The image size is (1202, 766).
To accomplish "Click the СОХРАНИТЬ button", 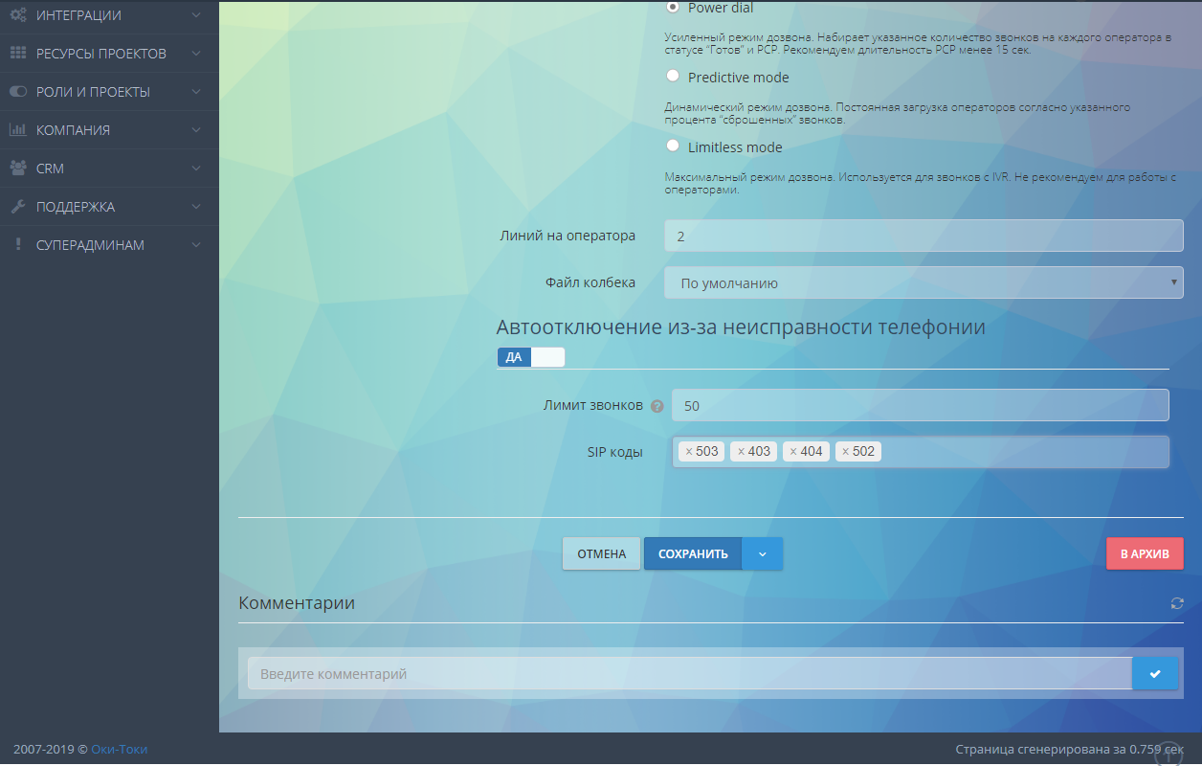I will 692,553.
